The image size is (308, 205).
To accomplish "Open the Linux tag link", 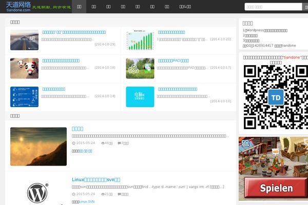I will [83, 201].
